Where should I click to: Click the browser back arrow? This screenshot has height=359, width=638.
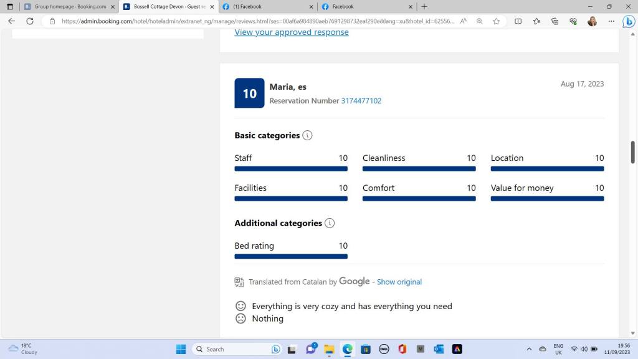pos(11,21)
